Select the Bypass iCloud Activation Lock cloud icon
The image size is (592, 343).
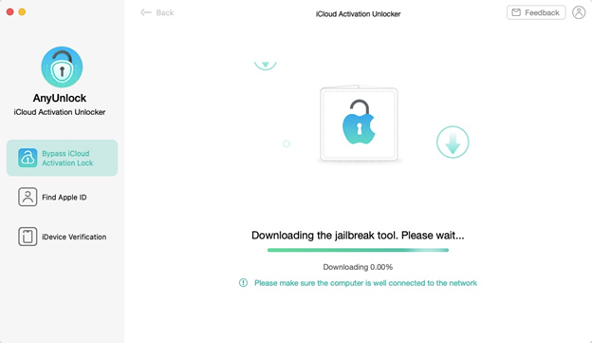click(28, 158)
